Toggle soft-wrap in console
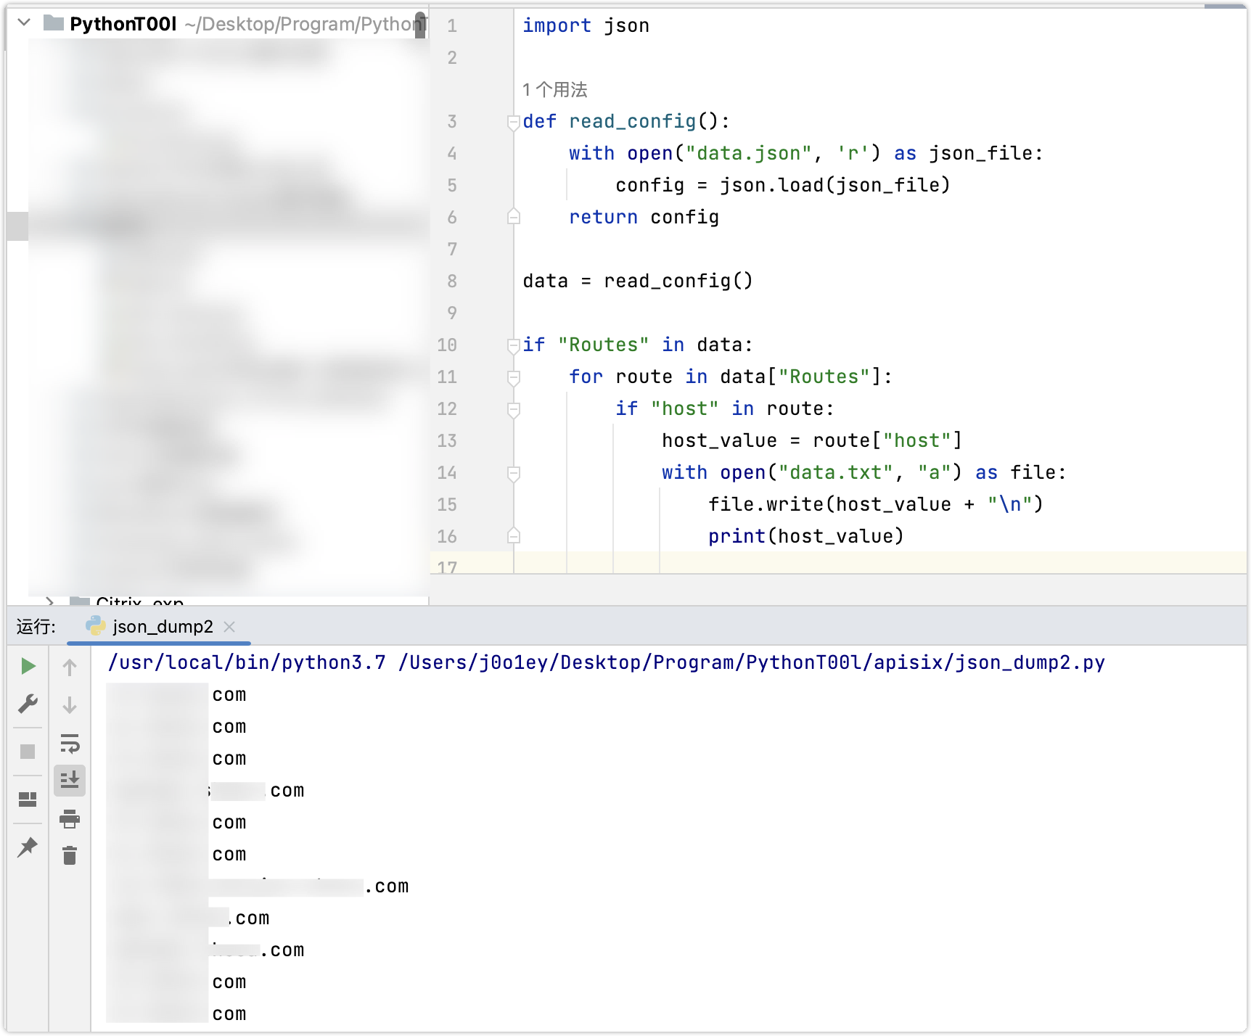The width and height of the screenshot is (1251, 1036). [70, 744]
